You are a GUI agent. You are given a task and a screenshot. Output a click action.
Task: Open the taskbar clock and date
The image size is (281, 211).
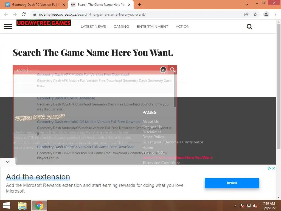[269, 206]
